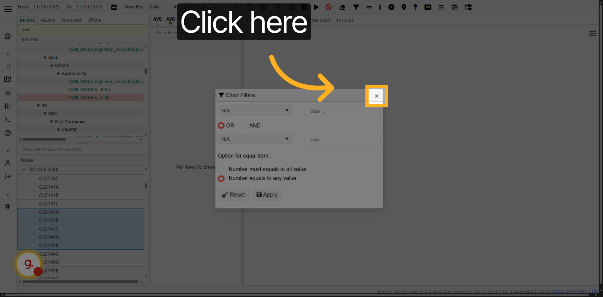
Task: Open the sliders settings toolbar icon
Action: pos(454,7)
